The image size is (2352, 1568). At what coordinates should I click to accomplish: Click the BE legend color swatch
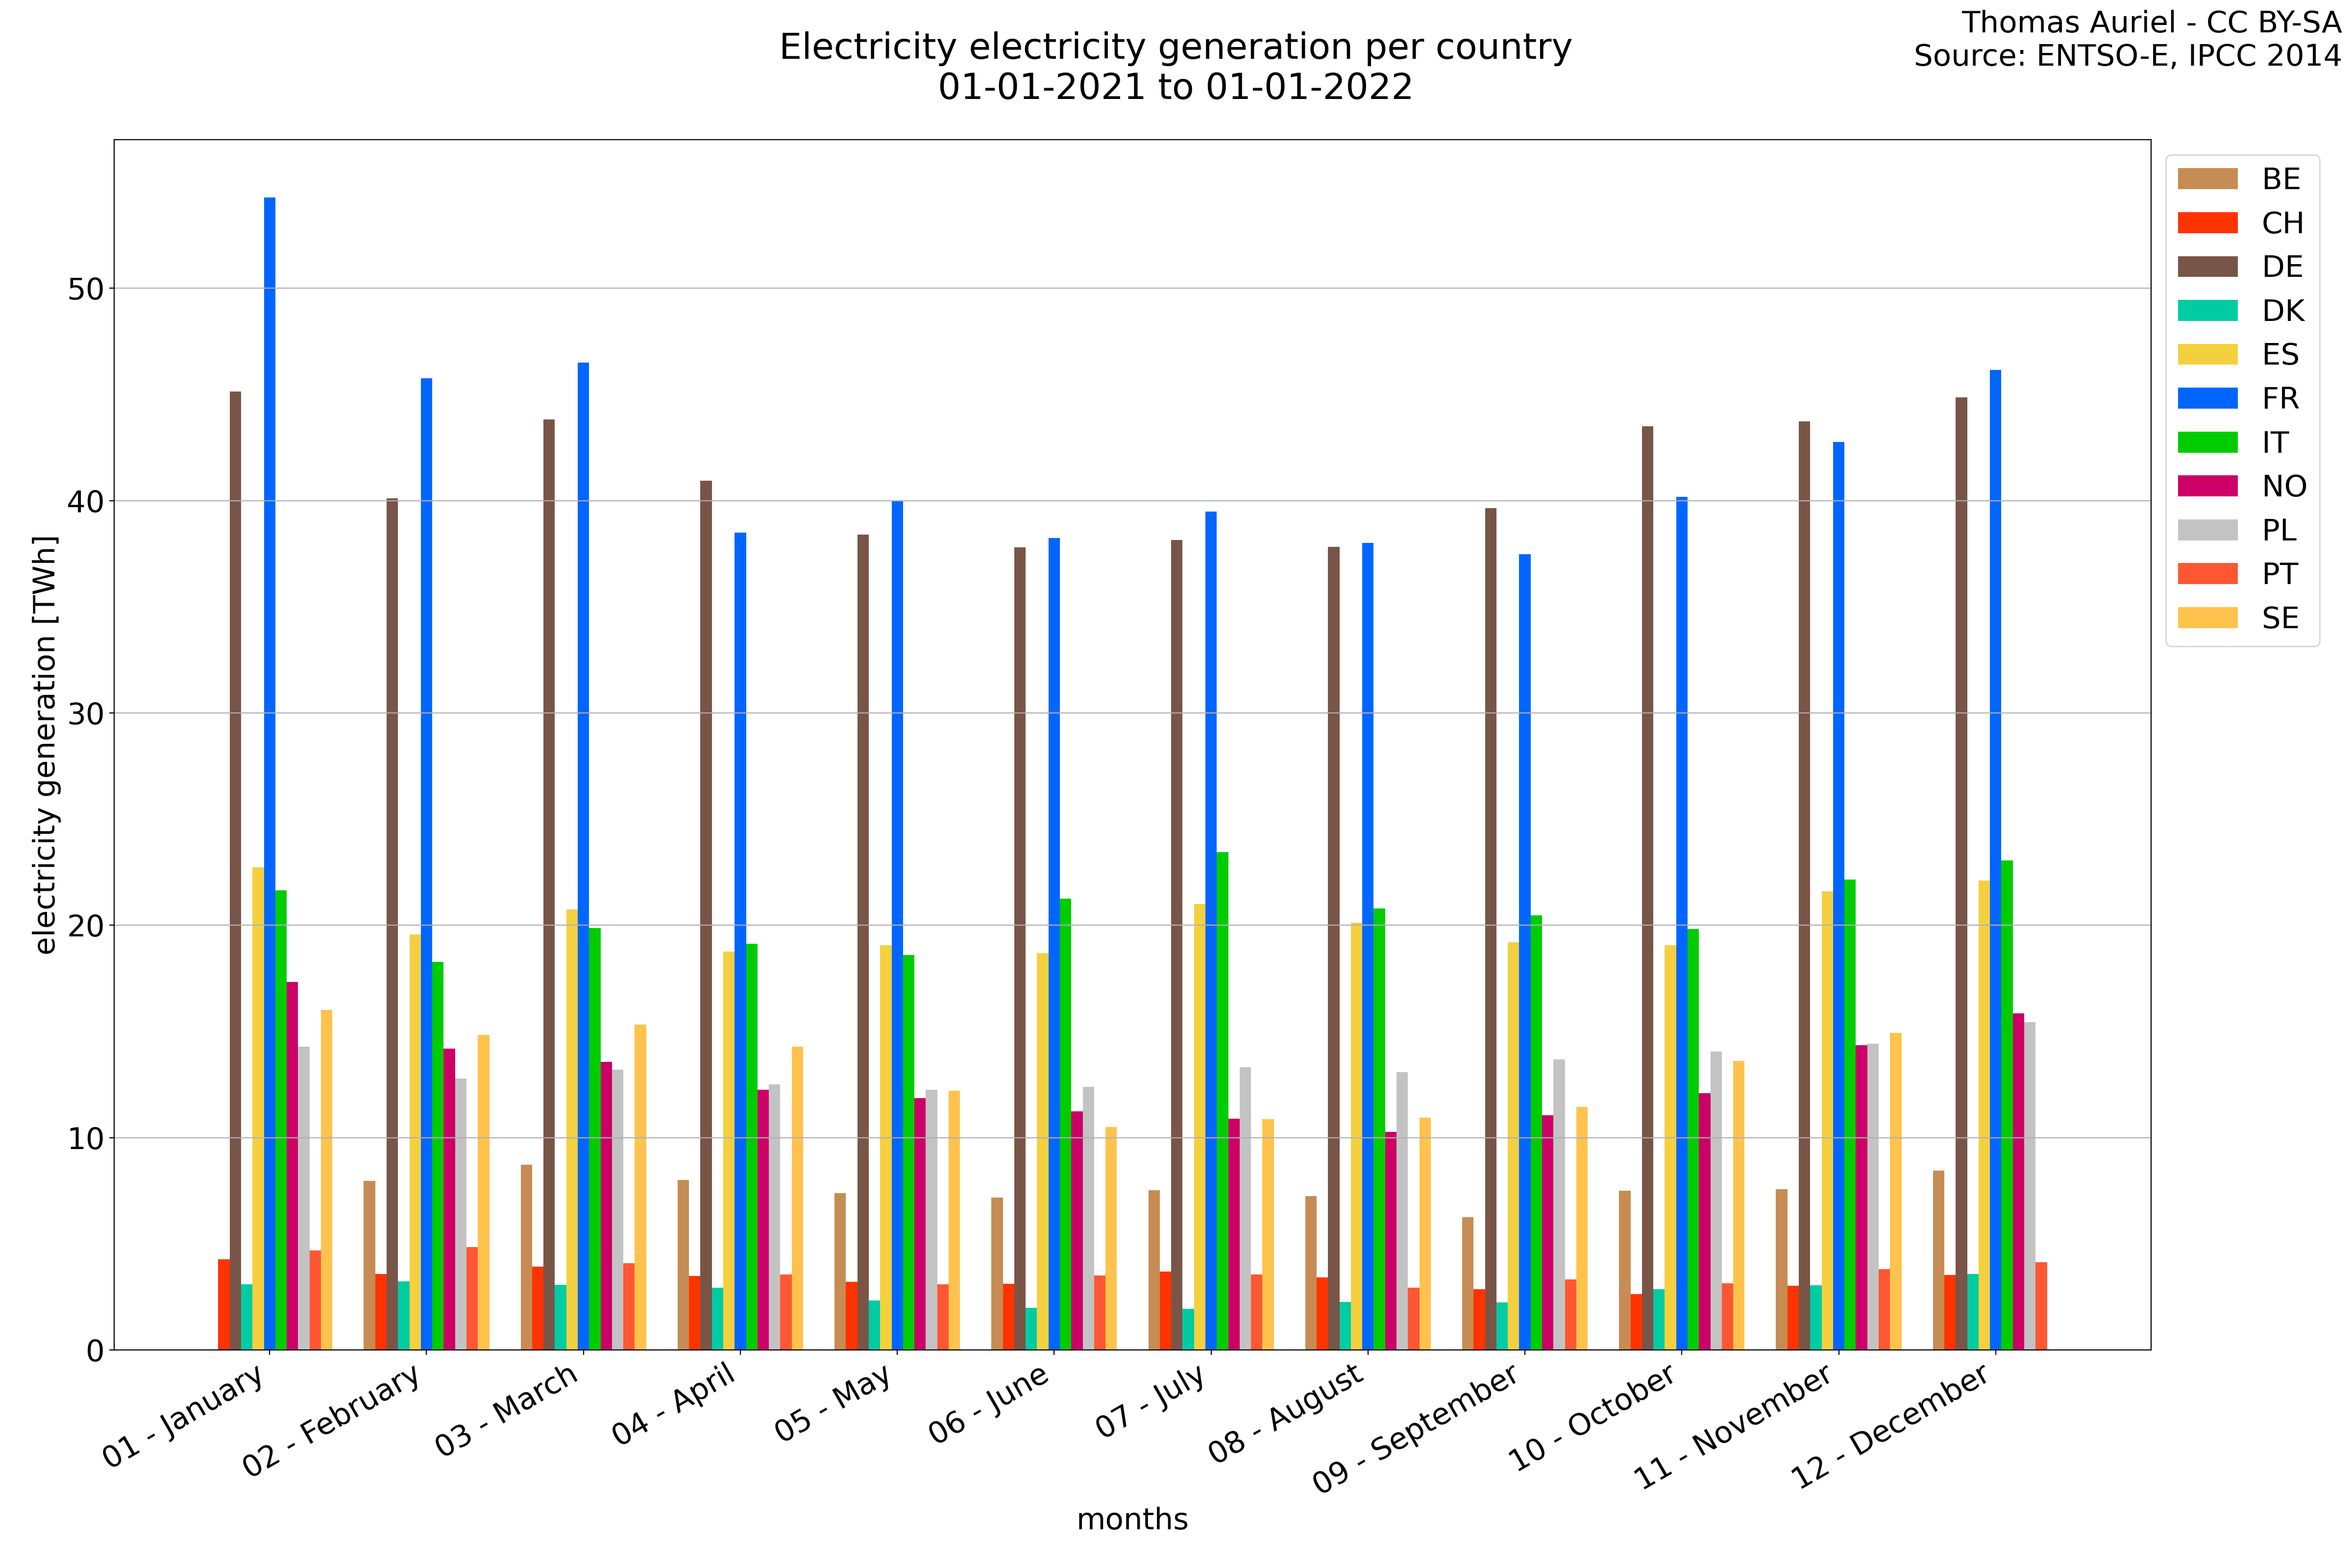click(2207, 179)
